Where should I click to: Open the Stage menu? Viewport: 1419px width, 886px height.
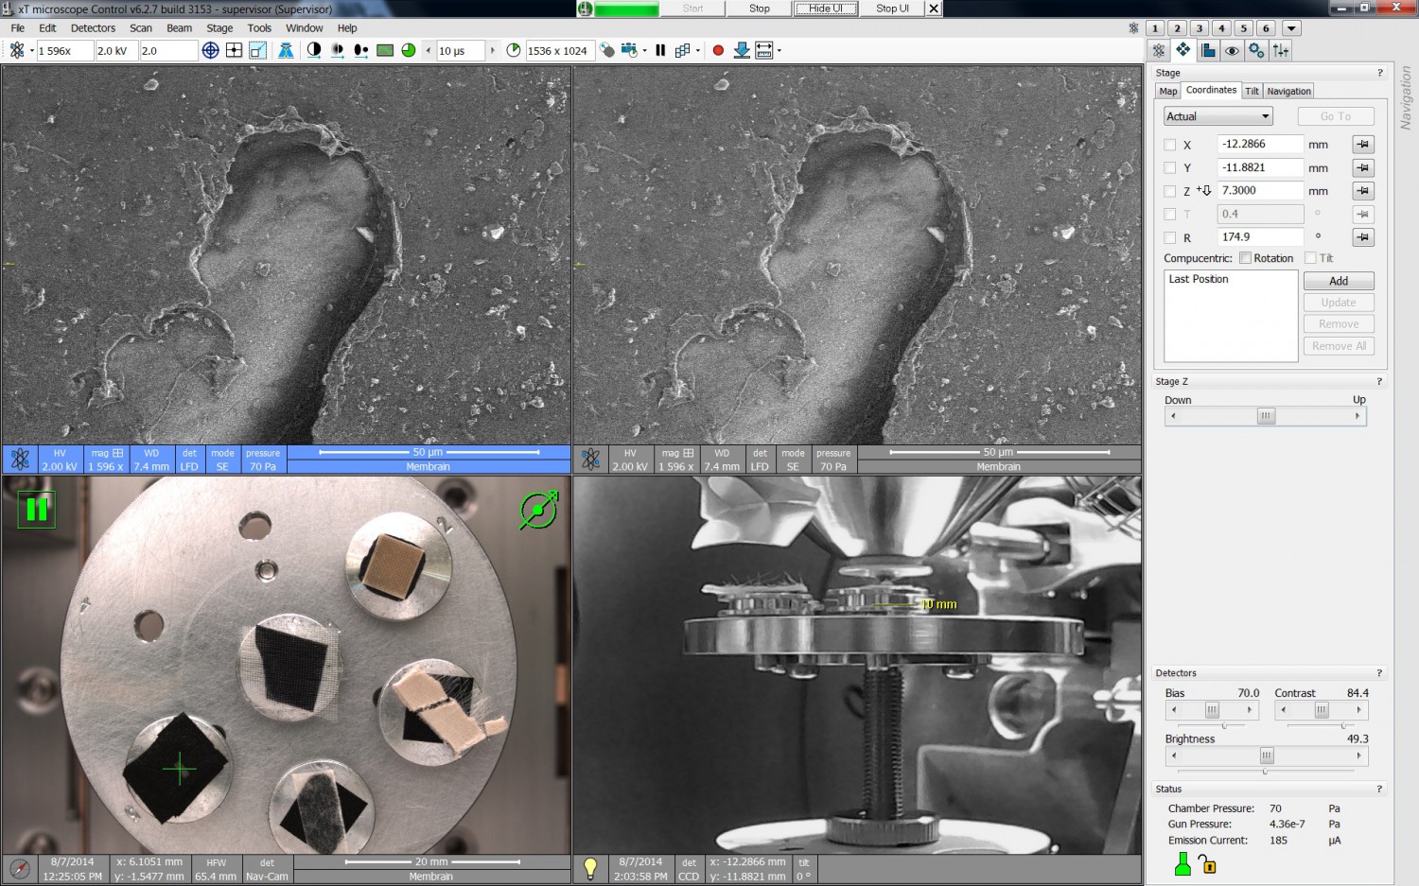[x=219, y=28]
